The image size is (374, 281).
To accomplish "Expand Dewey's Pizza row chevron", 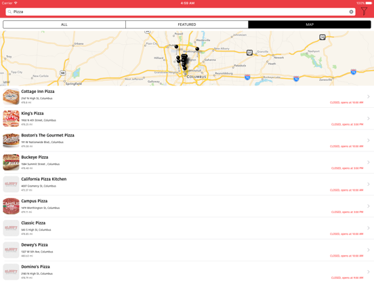I will (x=369, y=250).
